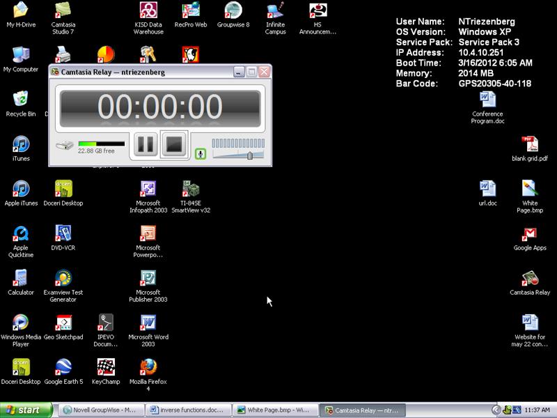This screenshot has width=557, height=418.
Task: Select the "Website for may 22 con..." document
Action: click(530, 331)
